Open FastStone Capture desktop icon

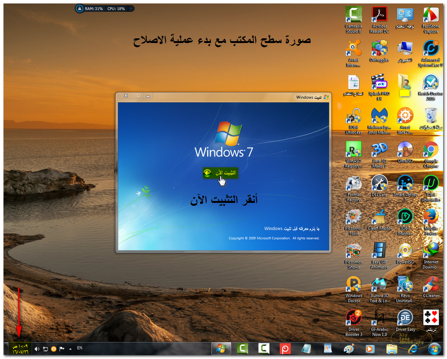pyautogui.click(x=431, y=20)
